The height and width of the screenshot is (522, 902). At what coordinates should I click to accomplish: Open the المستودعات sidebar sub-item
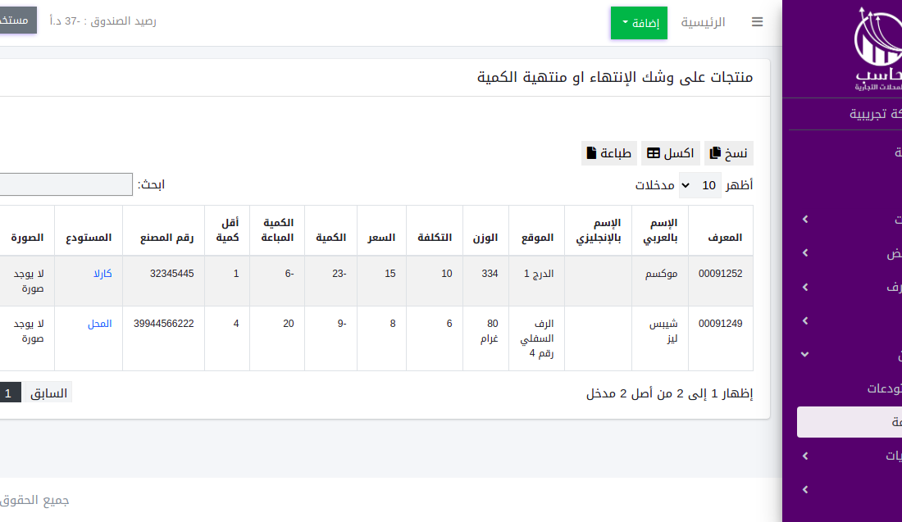coord(873,388)
